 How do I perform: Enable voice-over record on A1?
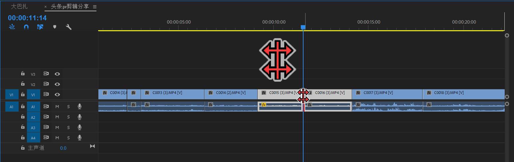(x=79, y=107)
